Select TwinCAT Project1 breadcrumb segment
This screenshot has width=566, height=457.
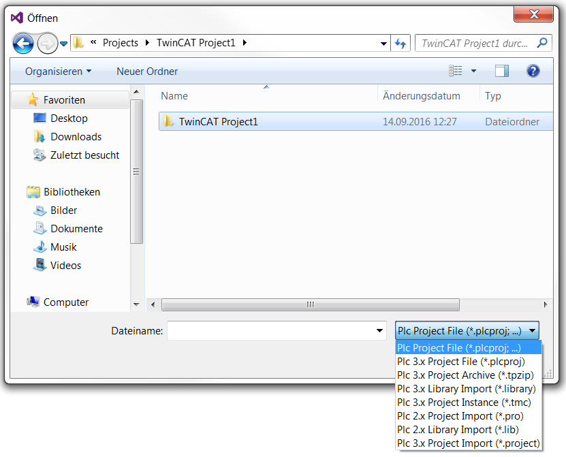196,43
